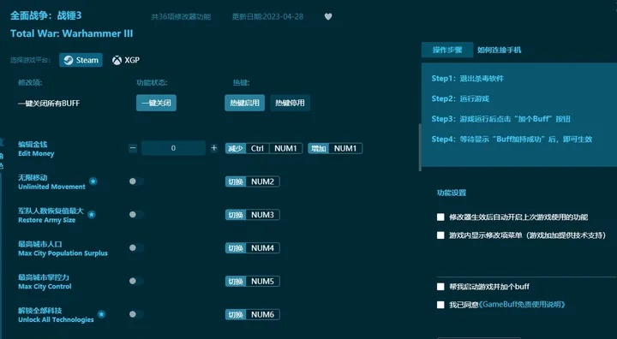Check 游戏内显示修改项菜单 checkbox
The height and width of the screenshot is (339, 617).
click(440, 235)
